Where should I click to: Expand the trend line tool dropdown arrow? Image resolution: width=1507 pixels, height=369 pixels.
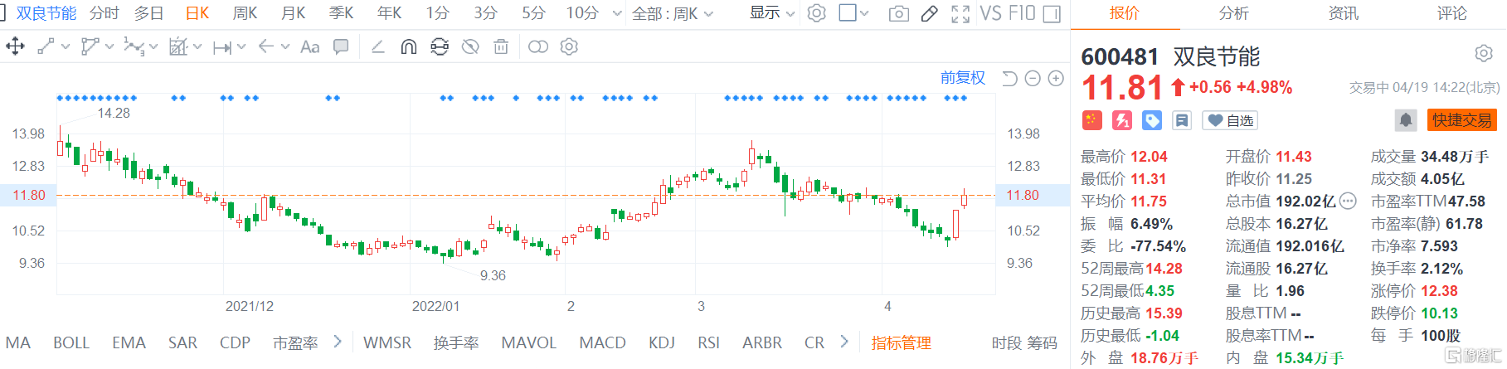(66, 47)
